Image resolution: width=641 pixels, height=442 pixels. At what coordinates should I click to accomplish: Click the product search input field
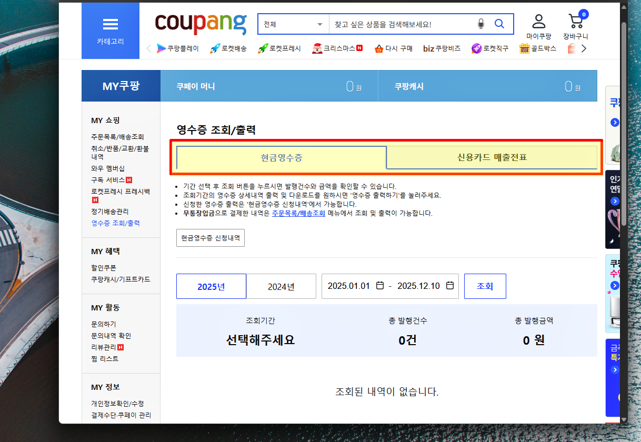tap(402, 24)
